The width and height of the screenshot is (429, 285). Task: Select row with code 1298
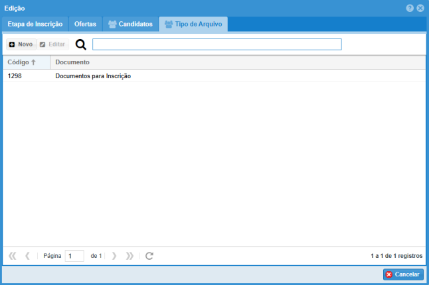coord(15,76)
